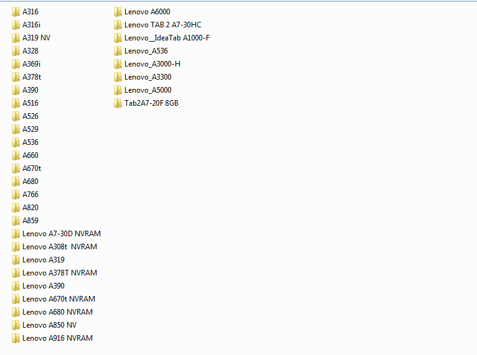Viewport: 477px width, 355px height.
Task: Select the A766 folder icon
Action: (16, 195)
